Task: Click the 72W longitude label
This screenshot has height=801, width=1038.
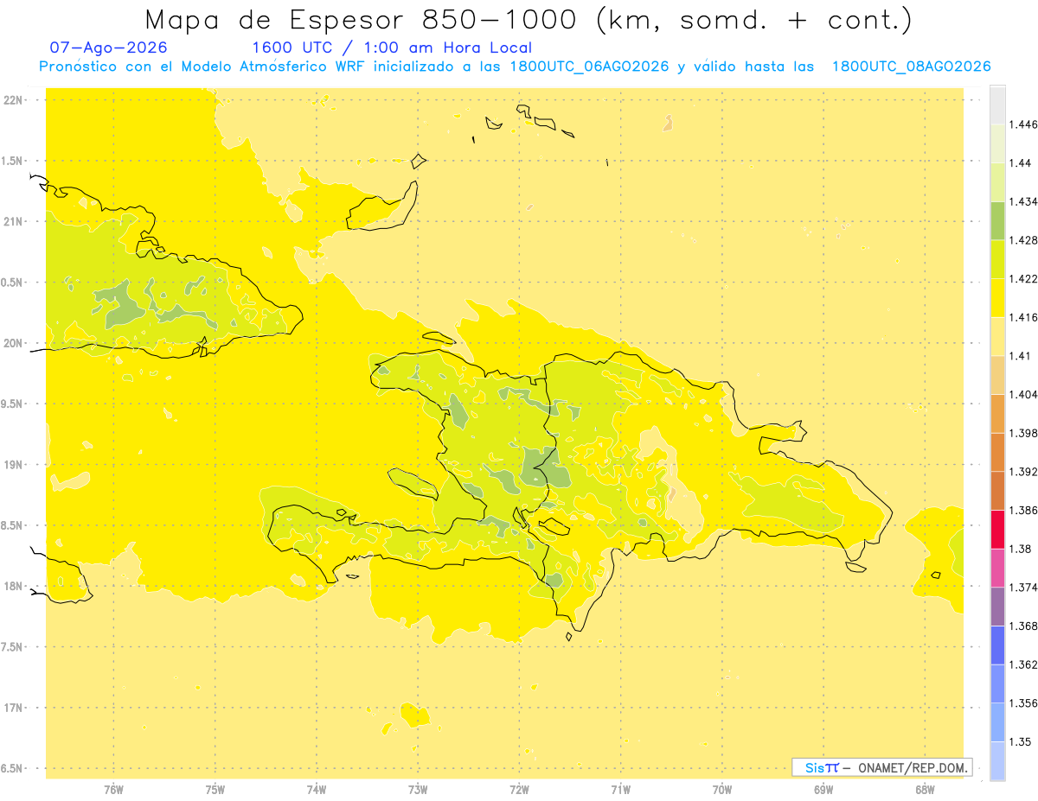Action: (x=519, y=790)
